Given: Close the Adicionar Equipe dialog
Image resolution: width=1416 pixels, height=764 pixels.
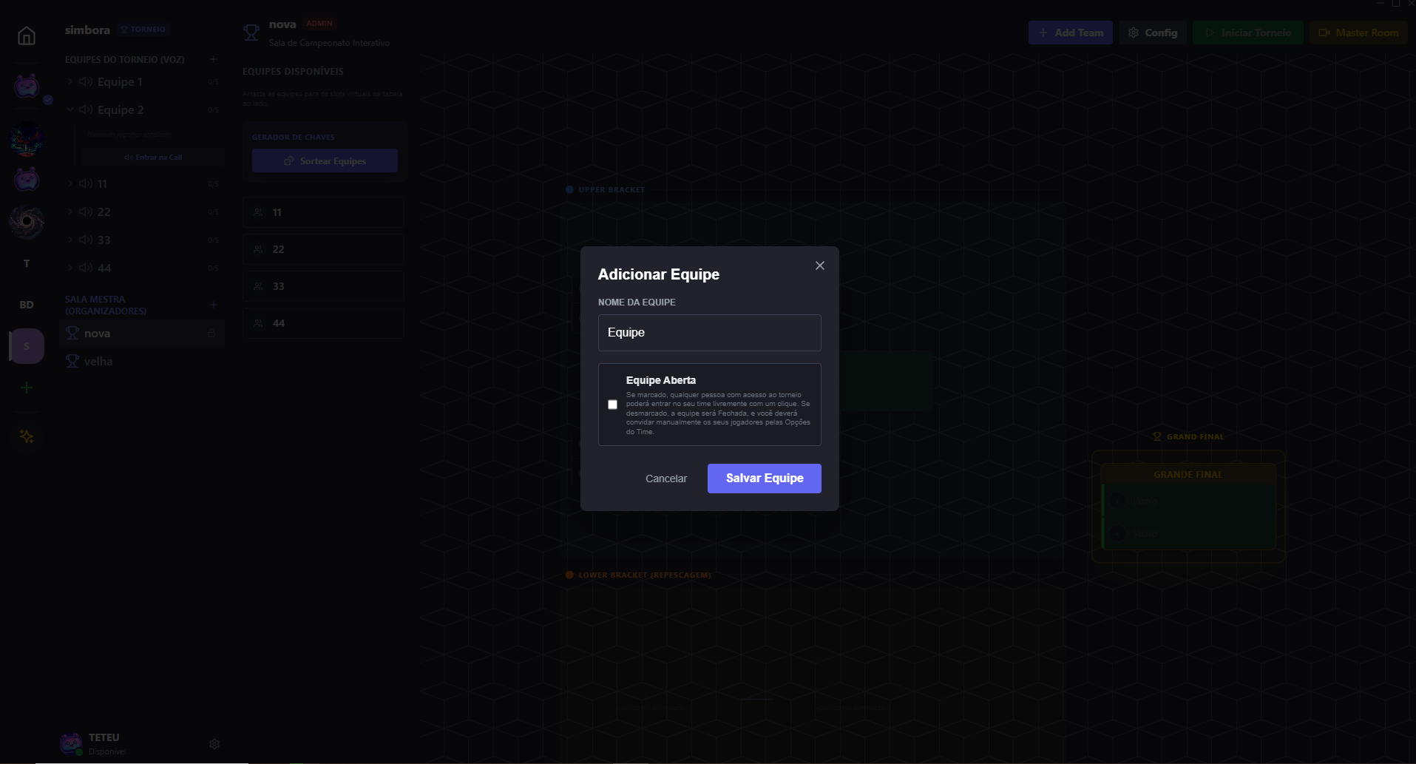Looking at the screenshot, I should coord(819,266).
